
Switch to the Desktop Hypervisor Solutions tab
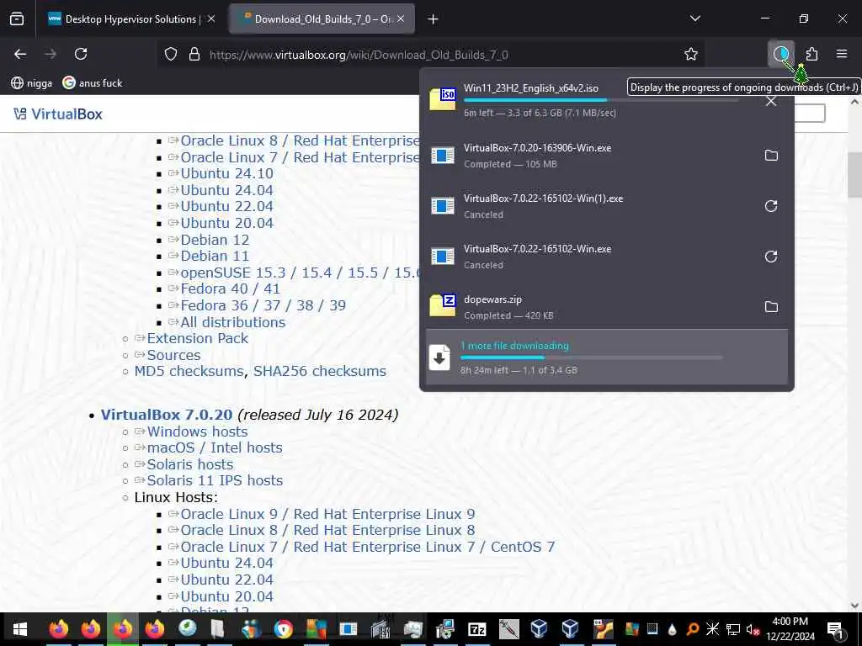coord(130,19)
